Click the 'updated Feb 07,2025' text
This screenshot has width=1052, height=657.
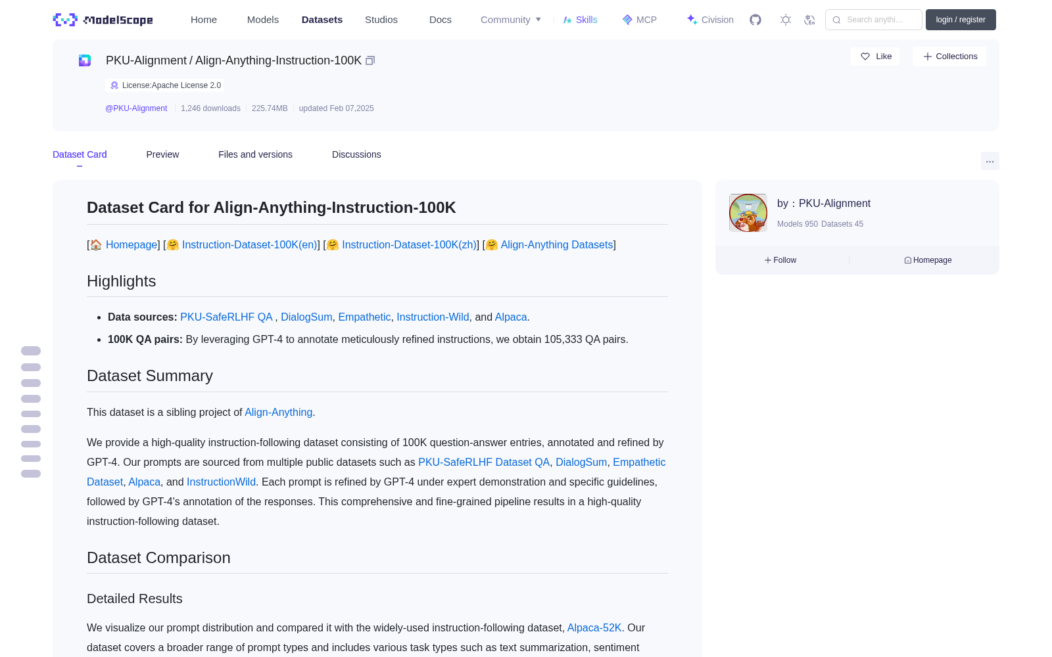[x=336, y=108]
